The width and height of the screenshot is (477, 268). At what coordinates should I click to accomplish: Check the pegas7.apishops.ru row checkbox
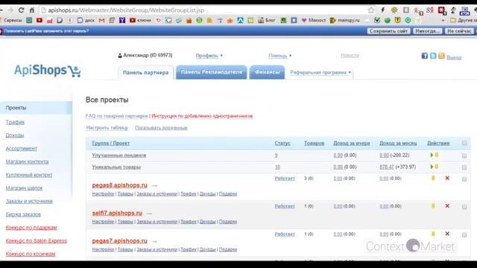464,234
